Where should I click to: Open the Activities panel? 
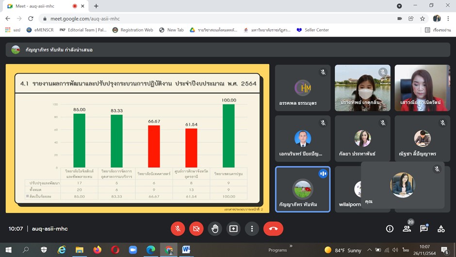[441, 229]
